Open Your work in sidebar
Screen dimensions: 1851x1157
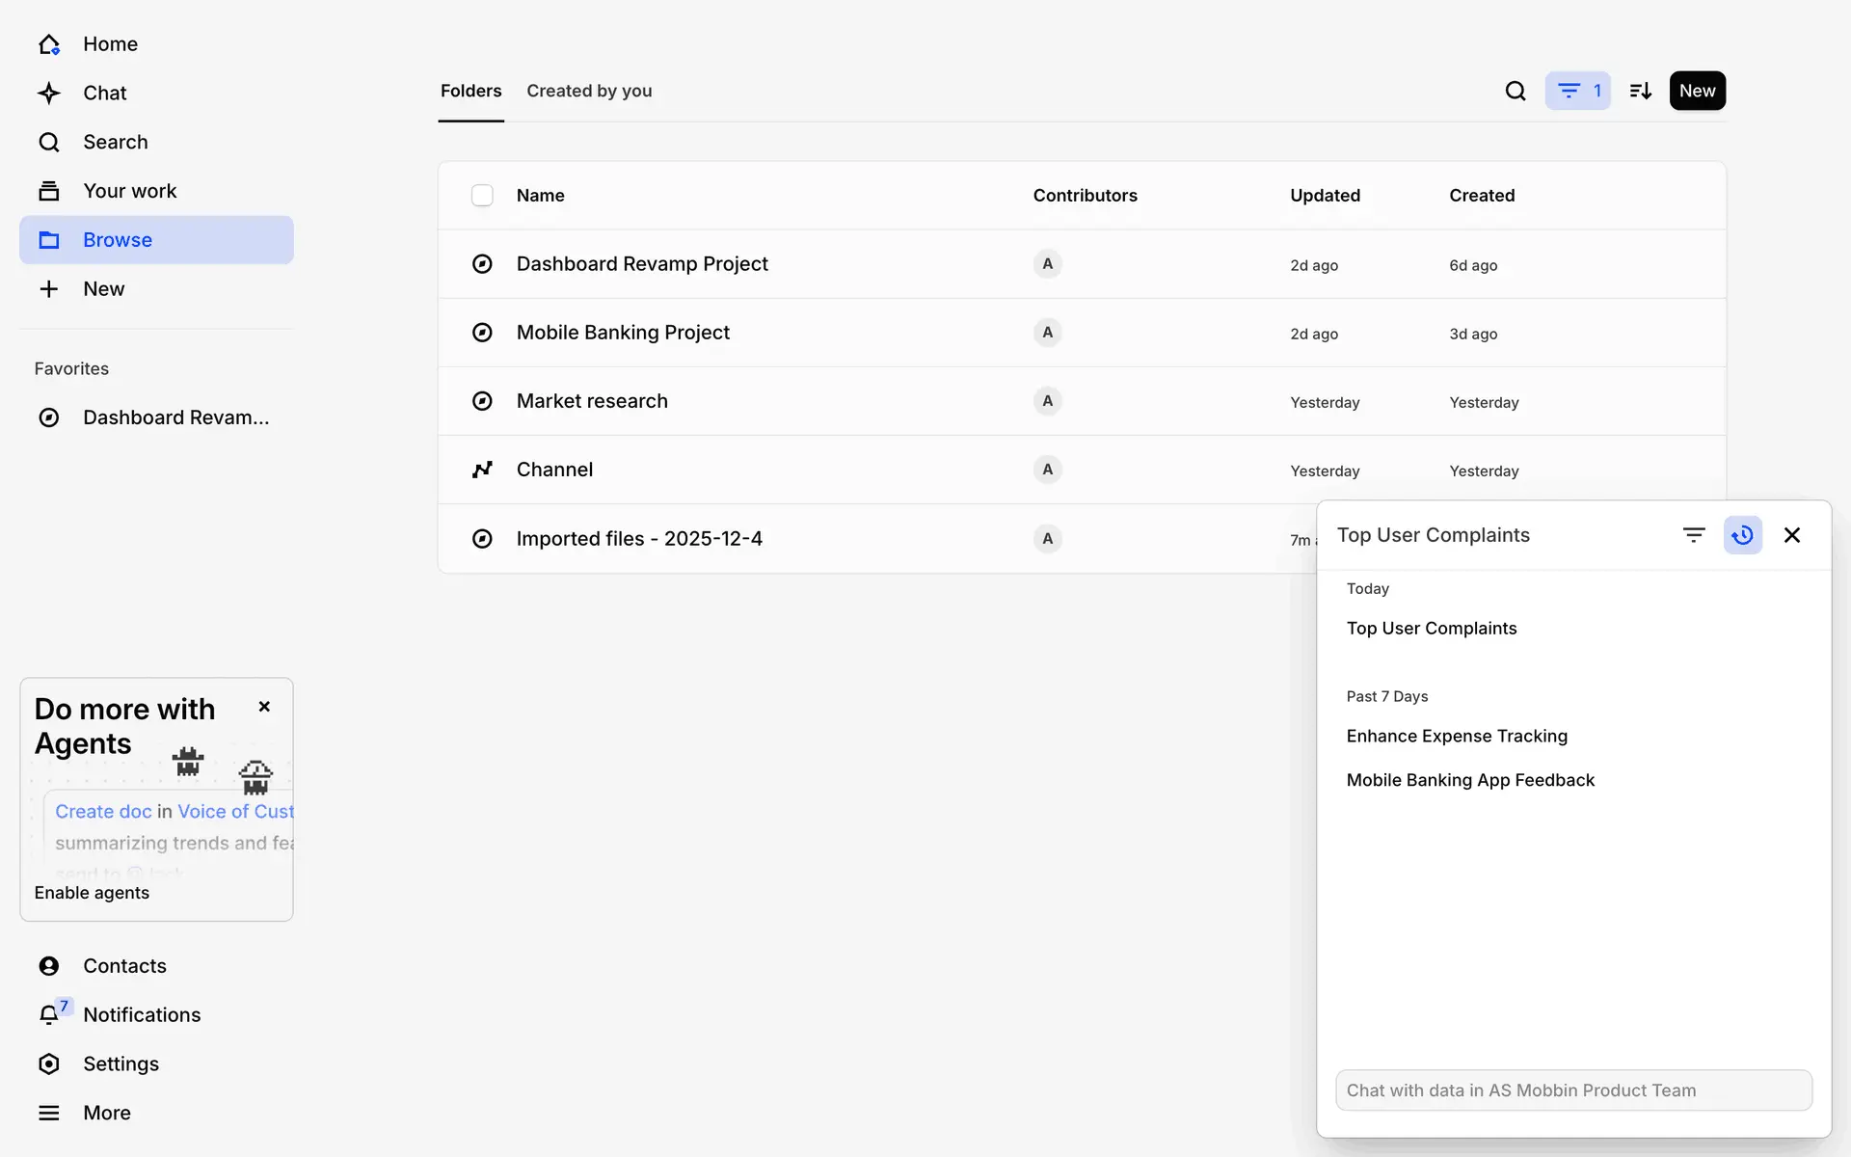pos(129,191)
